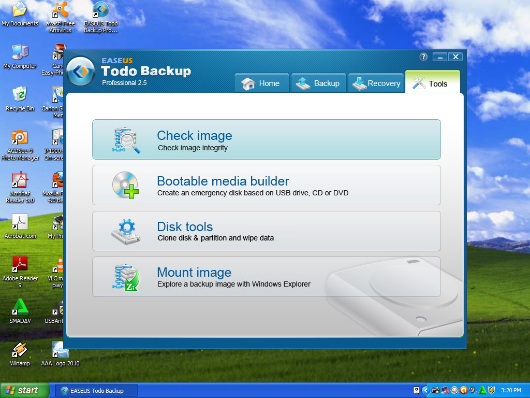Select Adobe Reader 9 desktop icon

coord(20,272)
